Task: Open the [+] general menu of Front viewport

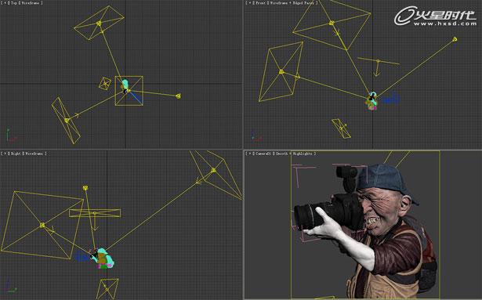Action: tap(249, 3)
